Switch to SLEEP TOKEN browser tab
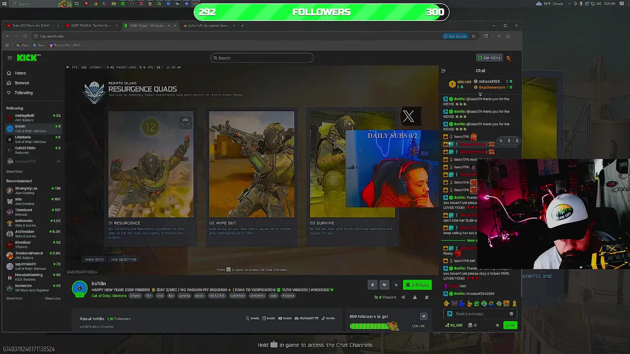This screenshot has width=630, height=354. tap(91, 26)
